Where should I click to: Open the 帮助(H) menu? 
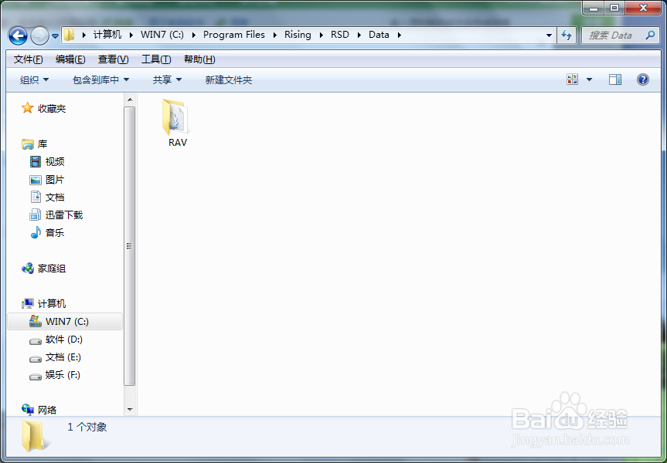tap(199, 59)
